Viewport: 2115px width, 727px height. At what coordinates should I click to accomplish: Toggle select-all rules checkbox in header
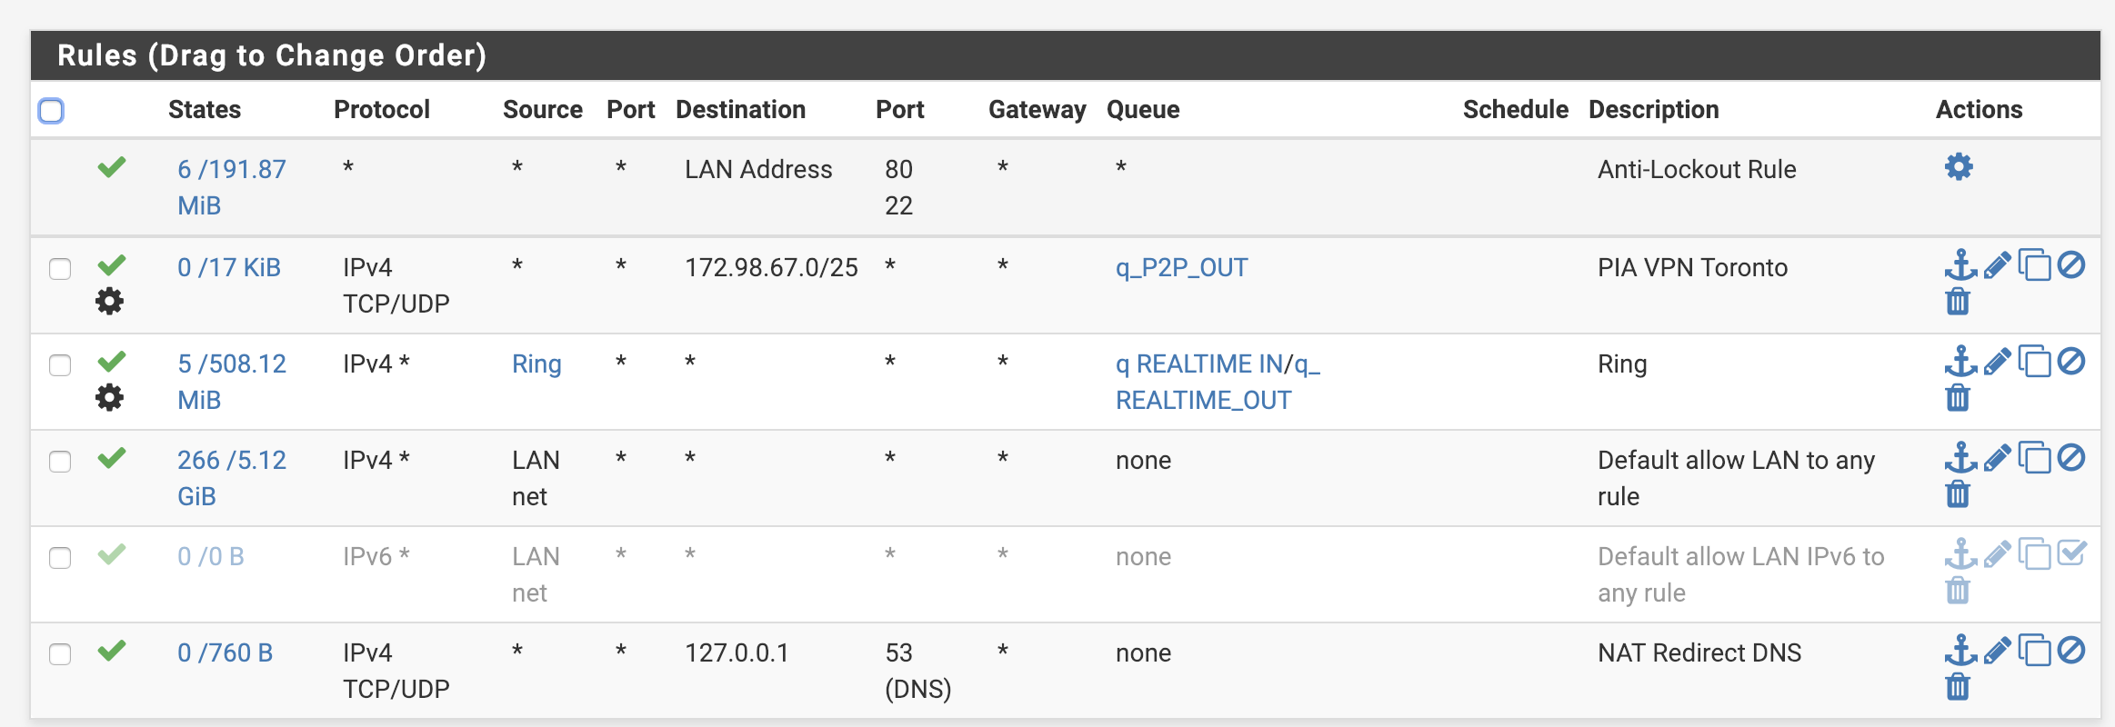[x=51, y=111]
